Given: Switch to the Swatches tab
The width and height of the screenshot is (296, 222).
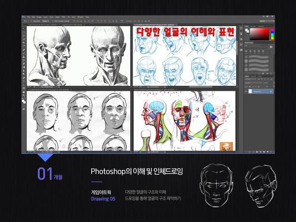Looking at the screenshot, I should [x=253, y=26].
